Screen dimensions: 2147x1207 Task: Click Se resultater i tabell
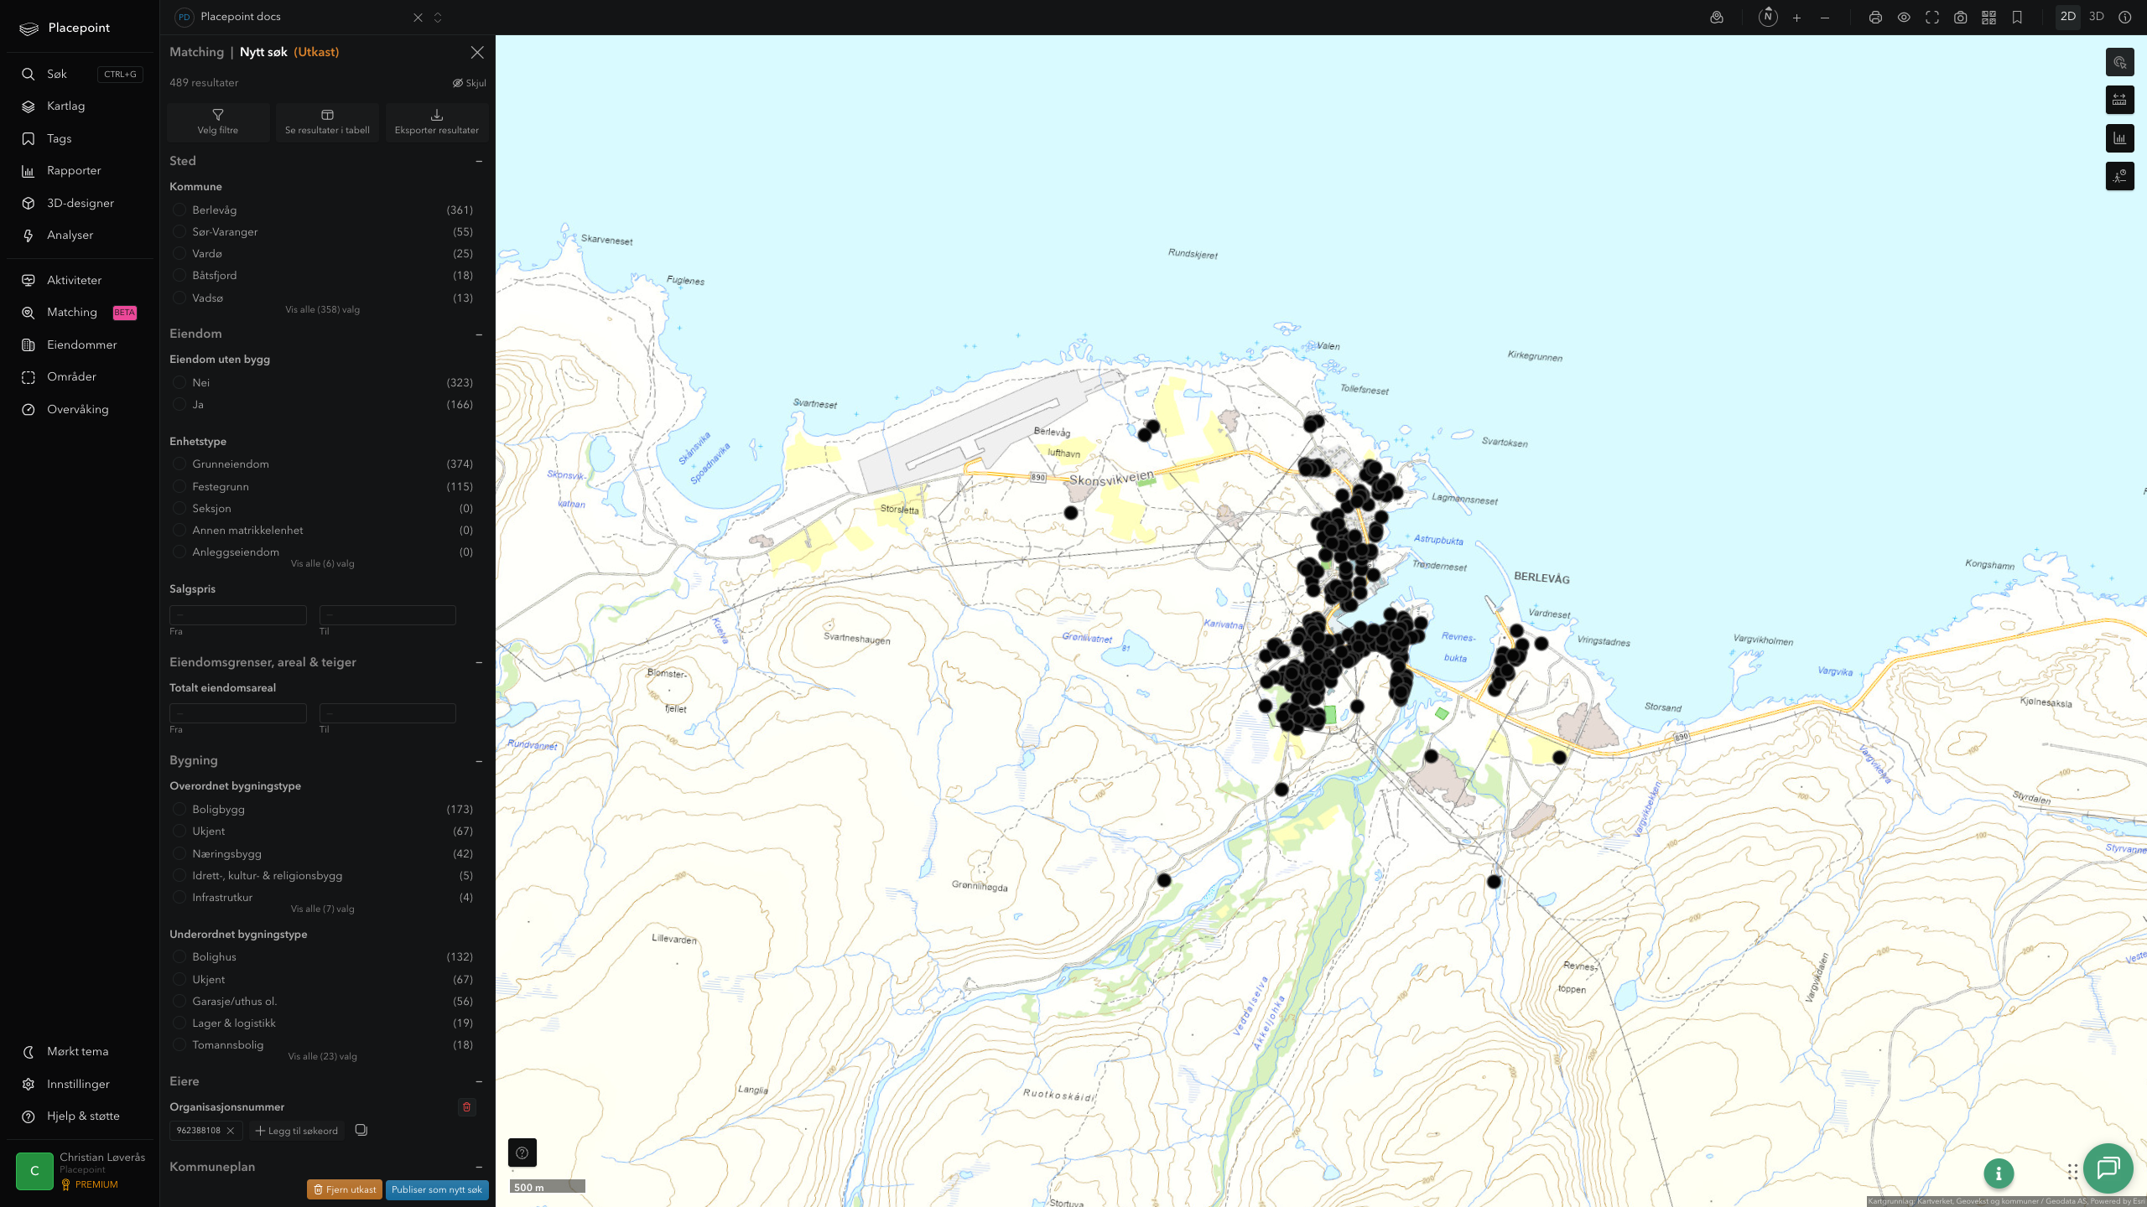[x=327, y=122]
